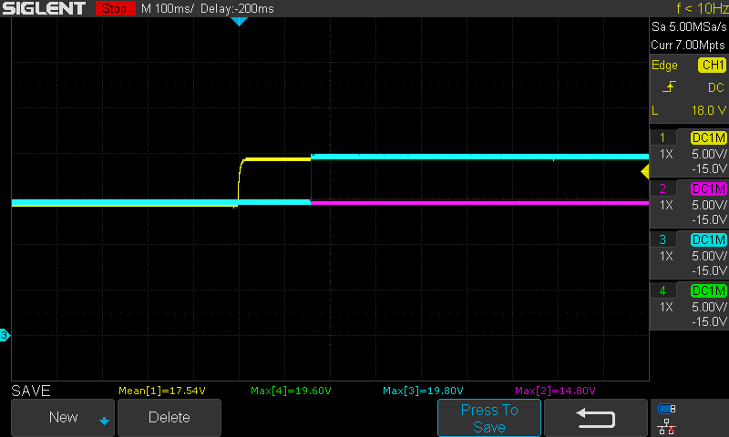Click the New save button
Screen dimensions: 729x437
tap(63, 418)
